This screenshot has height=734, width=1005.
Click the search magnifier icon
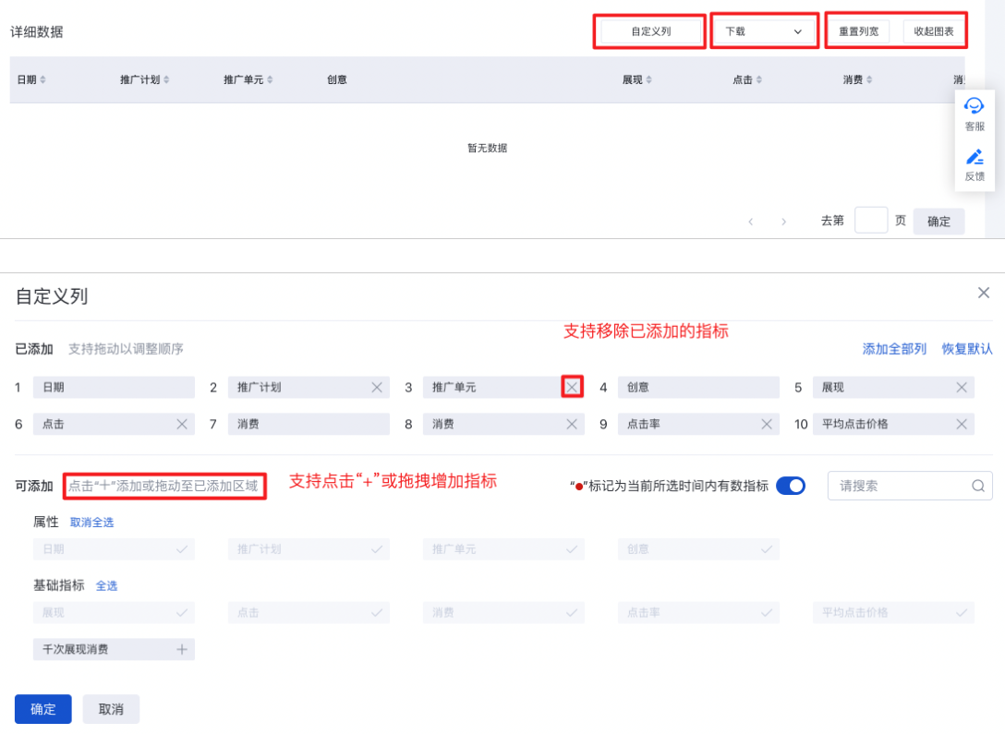coord(978,486)
